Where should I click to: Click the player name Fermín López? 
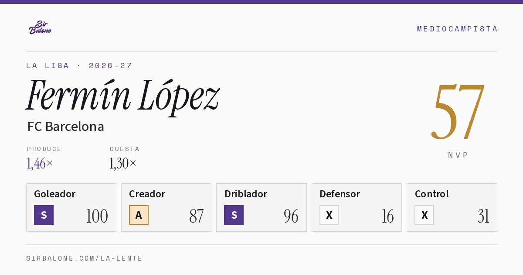(x=122, y=96)
